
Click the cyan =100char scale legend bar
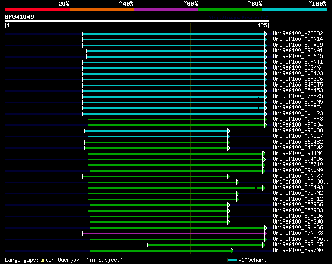pos(232,260)
